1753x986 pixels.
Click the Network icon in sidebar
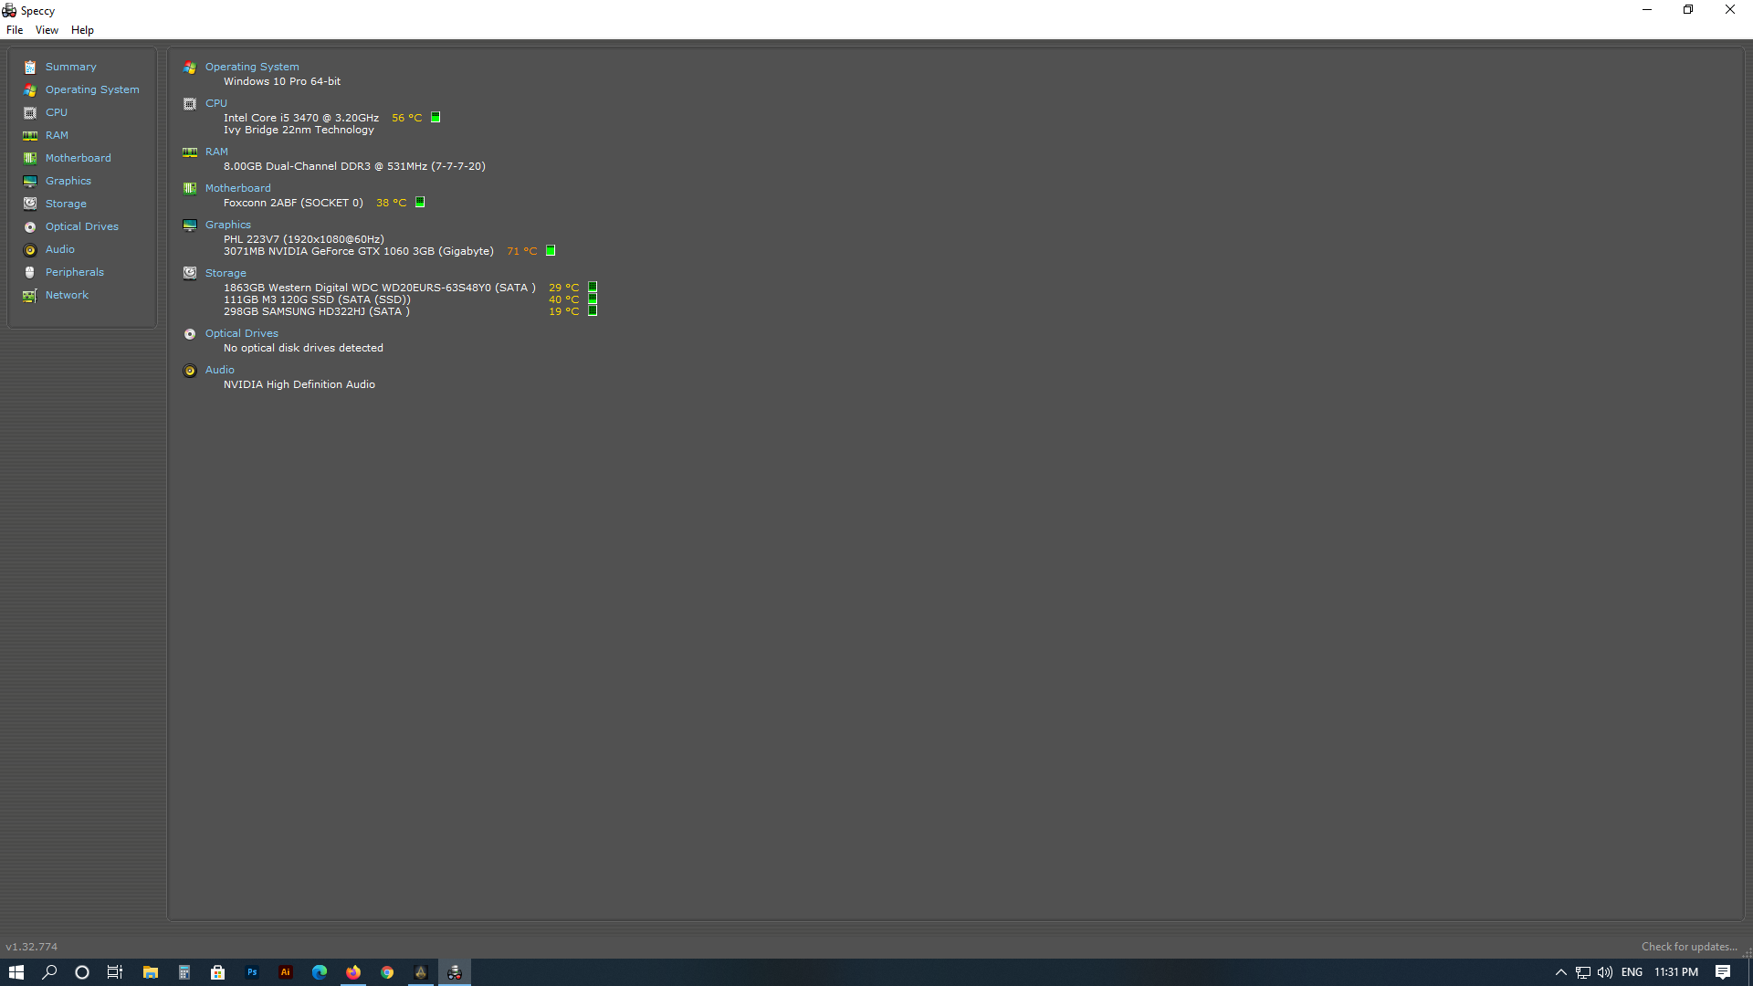point(30,295)
